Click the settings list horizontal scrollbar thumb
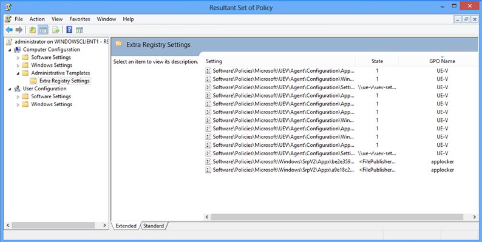This screenshot has width=482, height=242. 337,217
